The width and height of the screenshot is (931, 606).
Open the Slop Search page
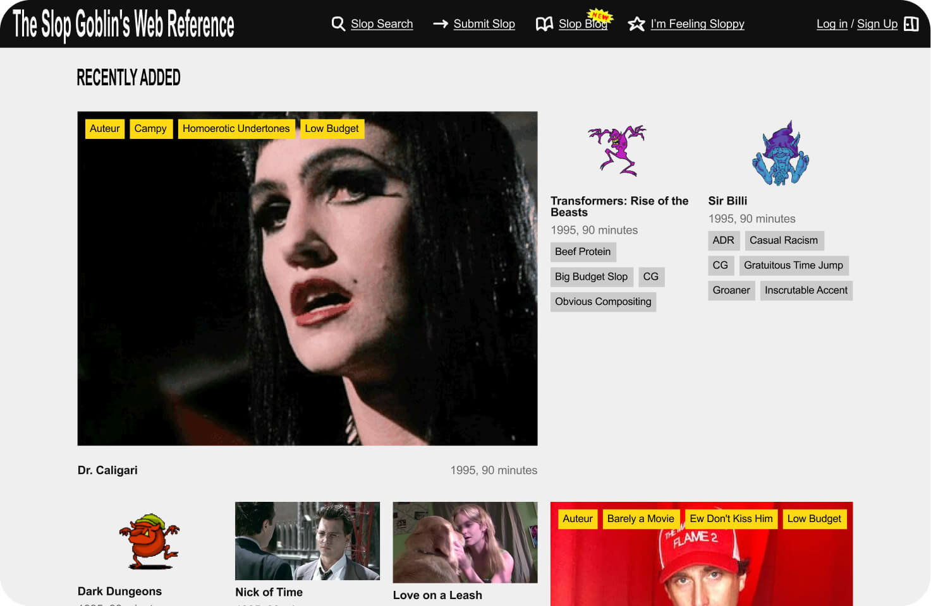coord(381,24)
